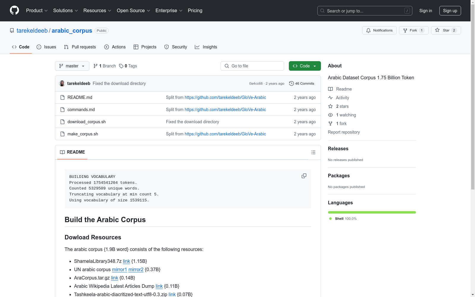The height and width of the screenshot is (297, 475).
Task: Click tarekeldeeb's avatar in the commit row
Action: pos(62,83)
